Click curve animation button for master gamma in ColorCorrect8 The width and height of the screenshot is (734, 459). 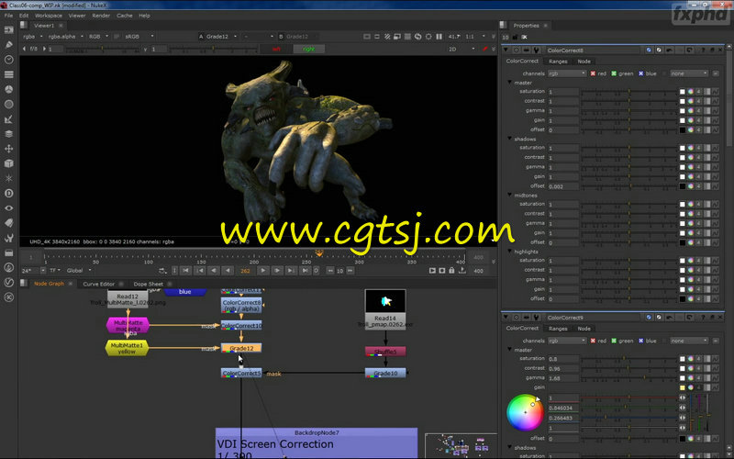tap(716, 111)
